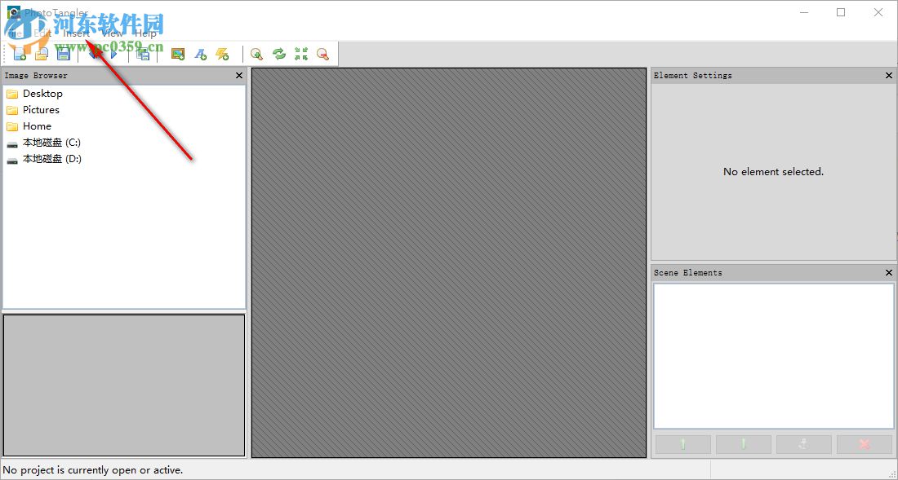Open an existing project via the folder toolbar icon

(41, 53)
